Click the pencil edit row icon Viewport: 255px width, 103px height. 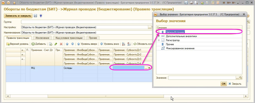pos(56,44)
